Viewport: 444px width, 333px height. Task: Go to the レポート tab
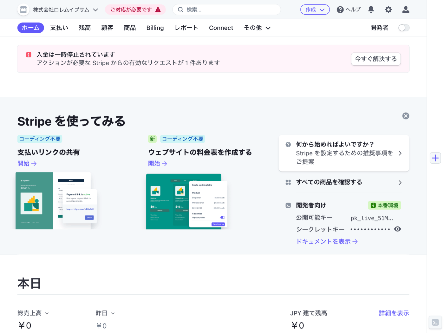pyautogui.click(x=186, y=28)
